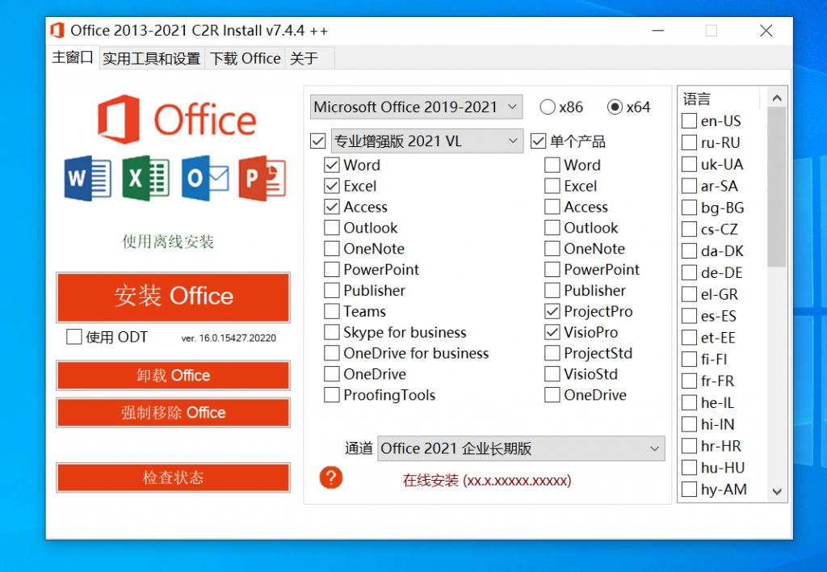Click the 使用离线安装 text
The image size is (827, 572).
click(168, 242)
